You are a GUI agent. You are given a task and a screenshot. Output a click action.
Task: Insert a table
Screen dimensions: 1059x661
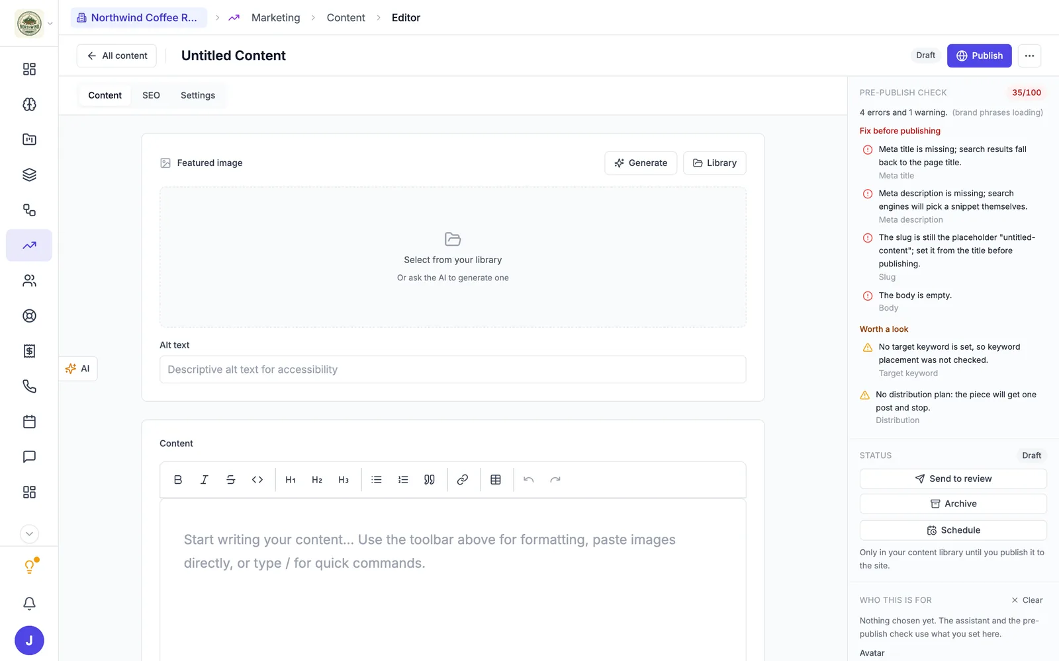496,480
